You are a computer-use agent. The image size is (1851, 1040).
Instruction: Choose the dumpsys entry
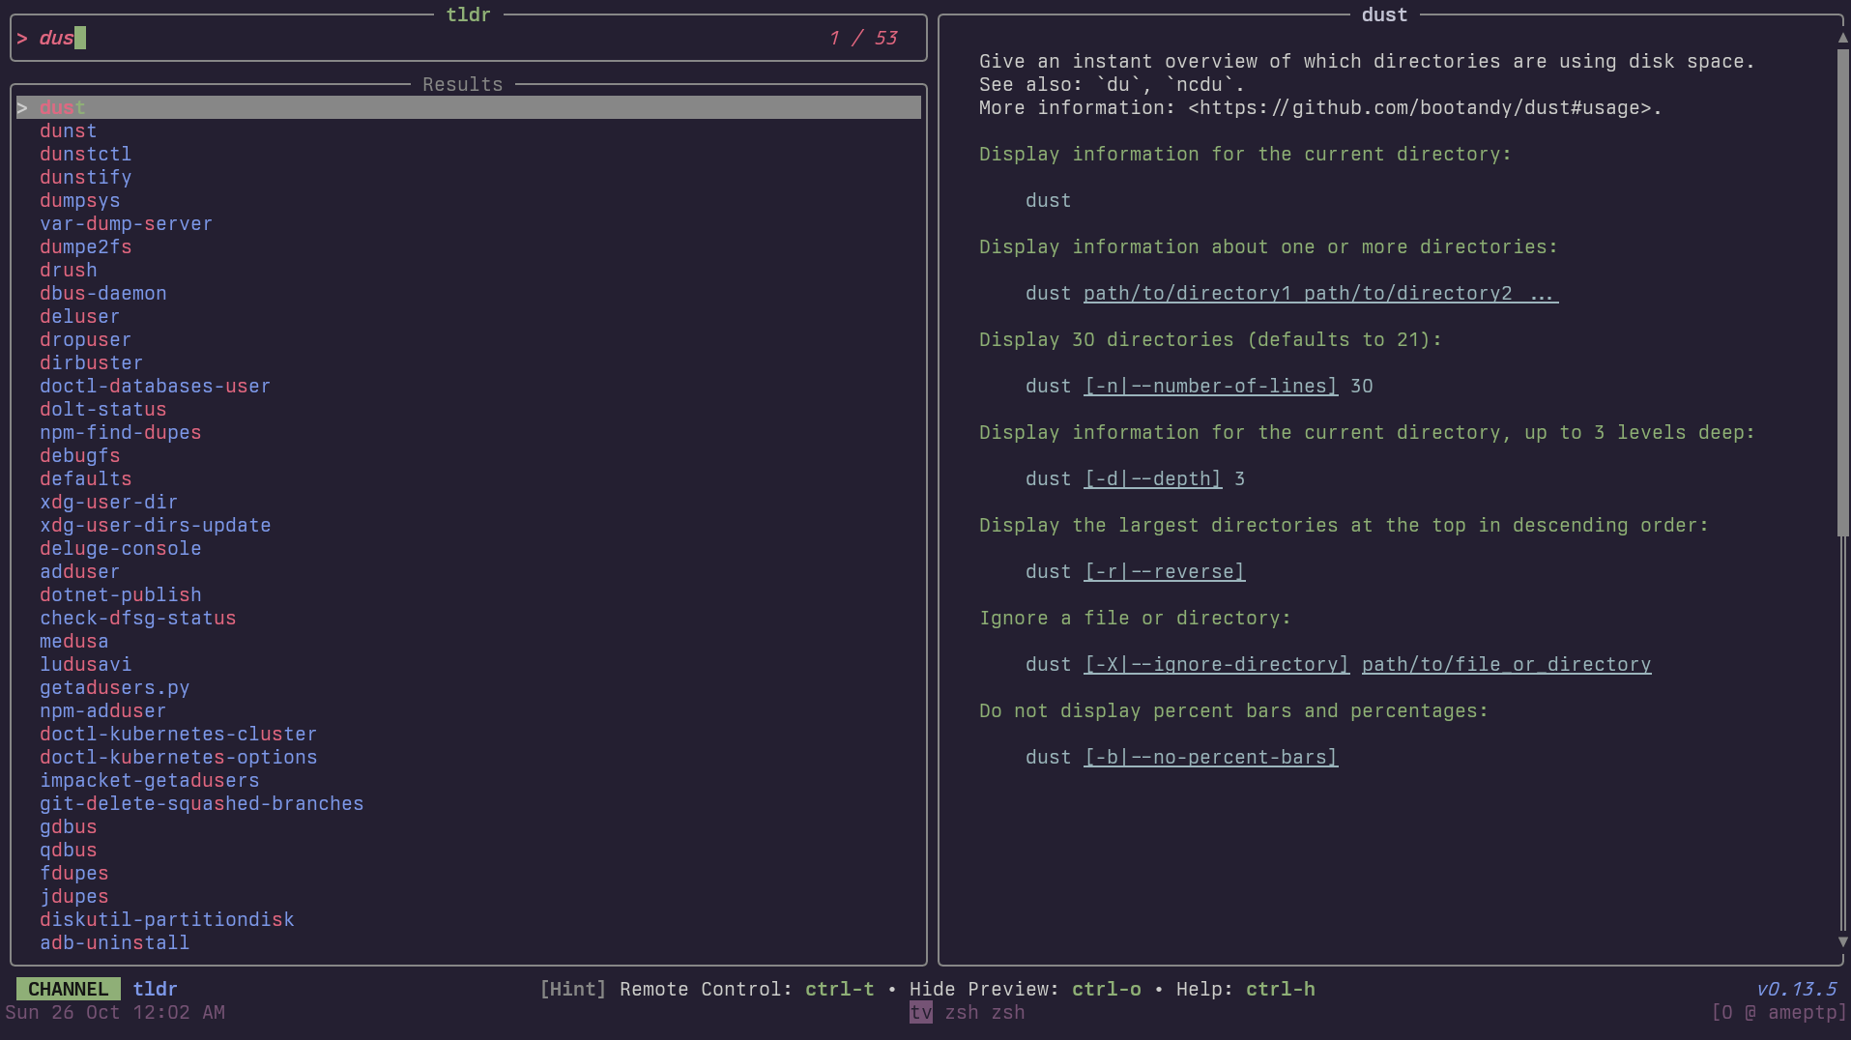pos(79,201)
